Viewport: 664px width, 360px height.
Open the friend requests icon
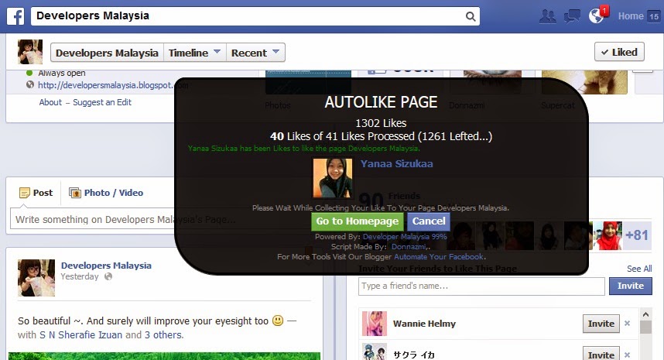[548, 16]
